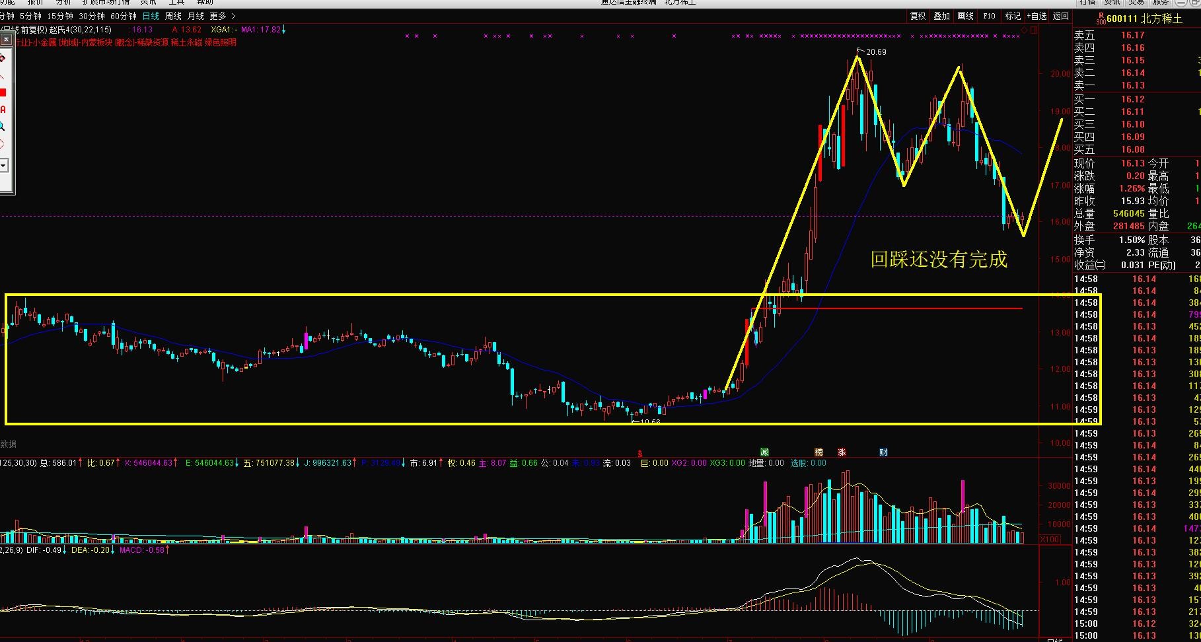This screenshot has width=1201, height=642.
Task: Select the 买二 price 16.11
Action: click(x=1132, y=112)
